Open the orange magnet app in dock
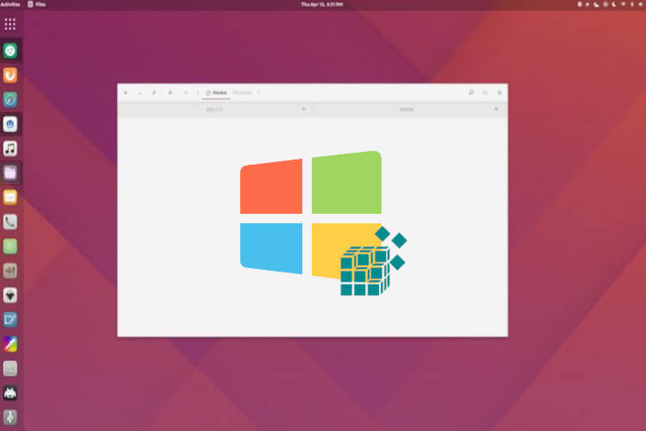This screenshot has width=646, height=431. (x=10, y=75)
